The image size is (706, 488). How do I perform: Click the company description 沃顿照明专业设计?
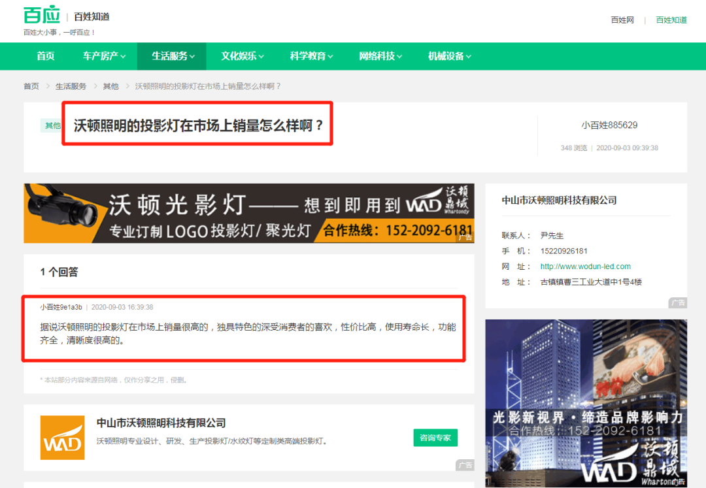point(212,441)
